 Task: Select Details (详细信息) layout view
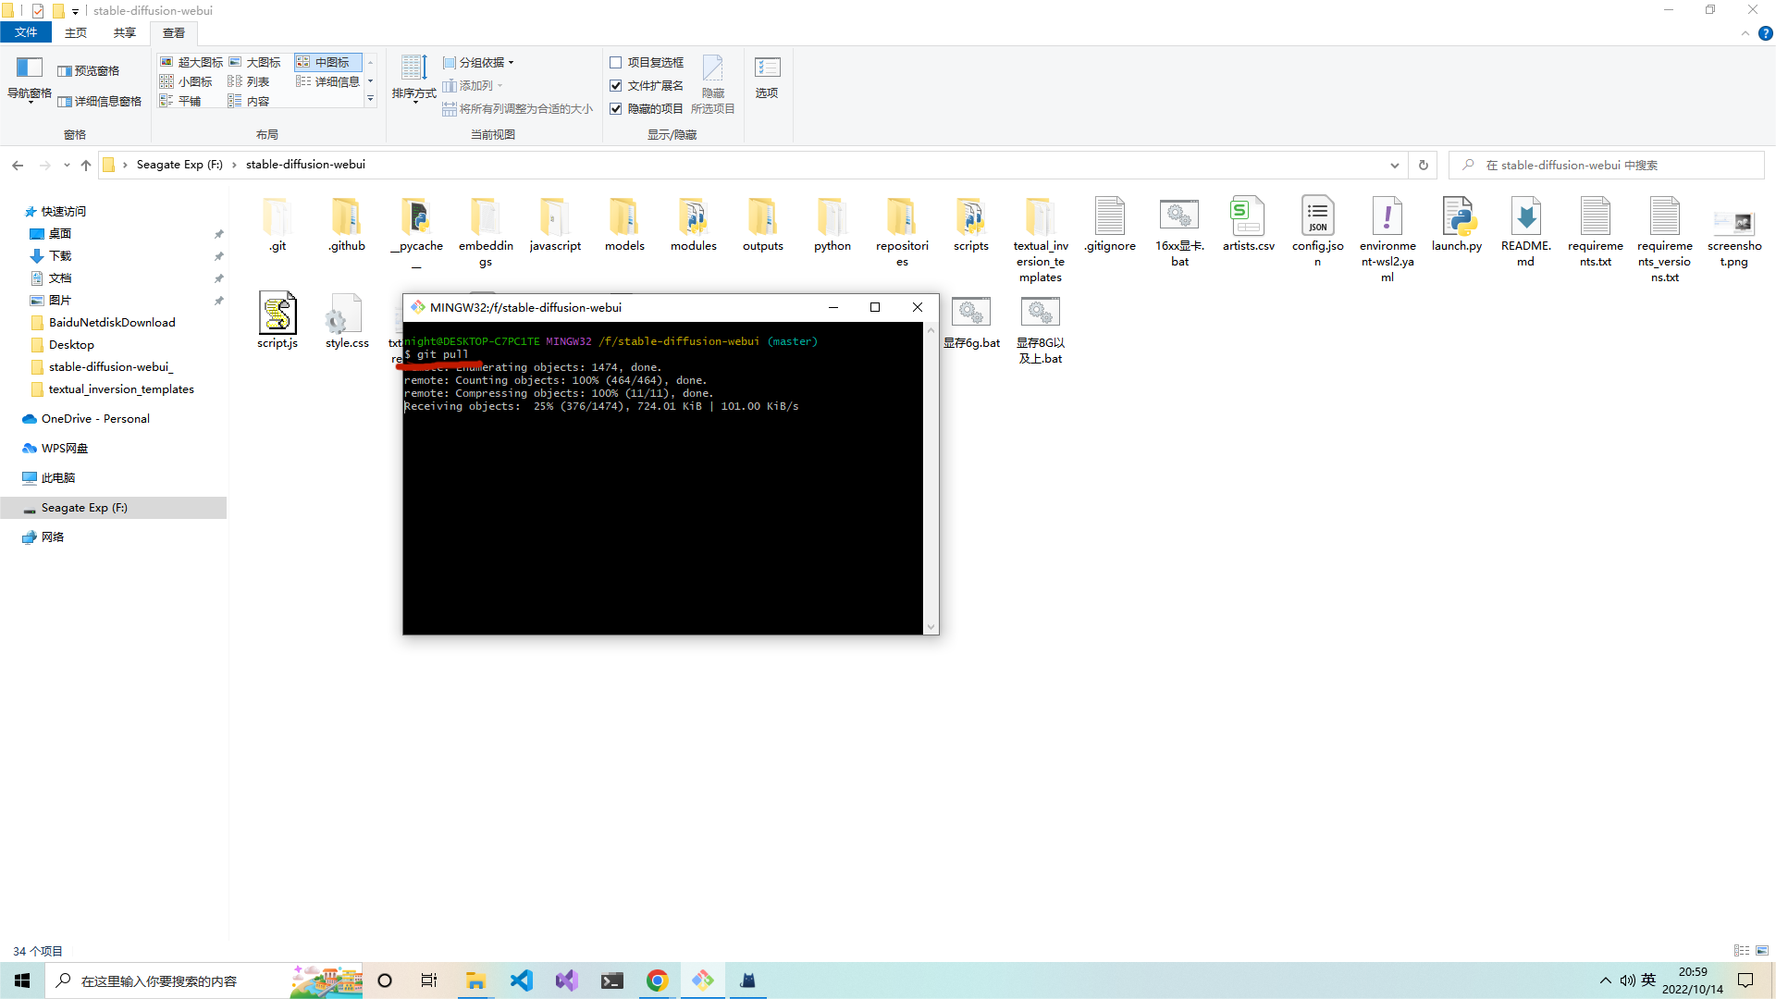tap(329, 81)
